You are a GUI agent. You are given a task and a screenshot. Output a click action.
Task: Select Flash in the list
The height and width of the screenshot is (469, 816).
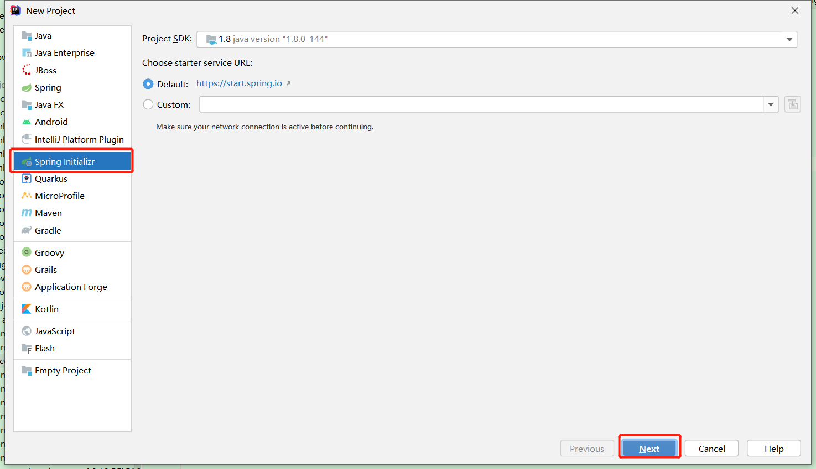72,349
